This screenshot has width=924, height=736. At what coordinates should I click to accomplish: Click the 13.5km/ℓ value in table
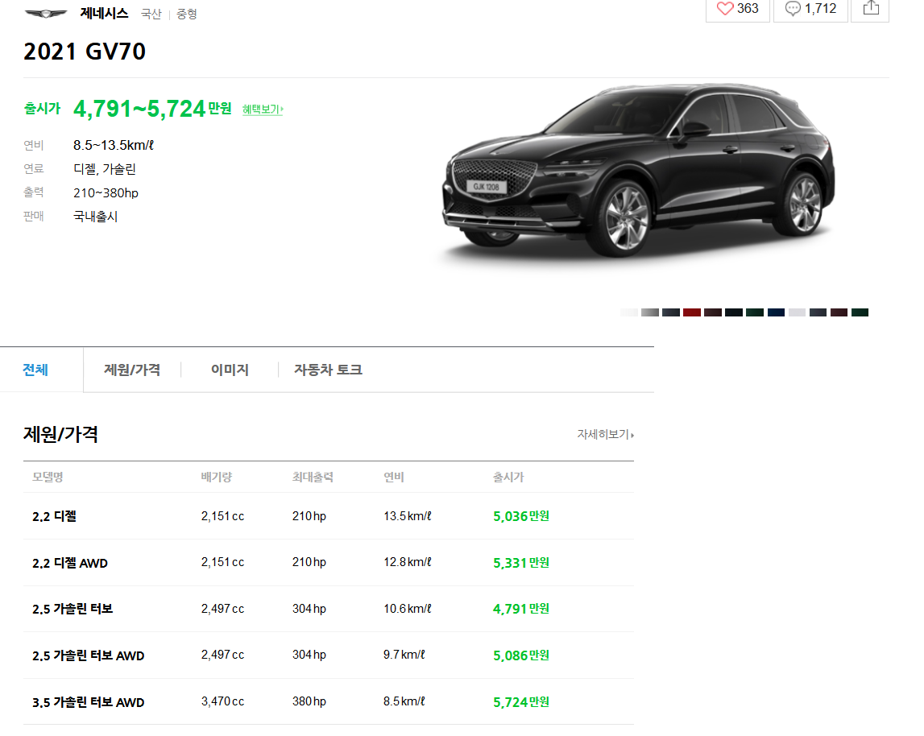coord(407,516)
